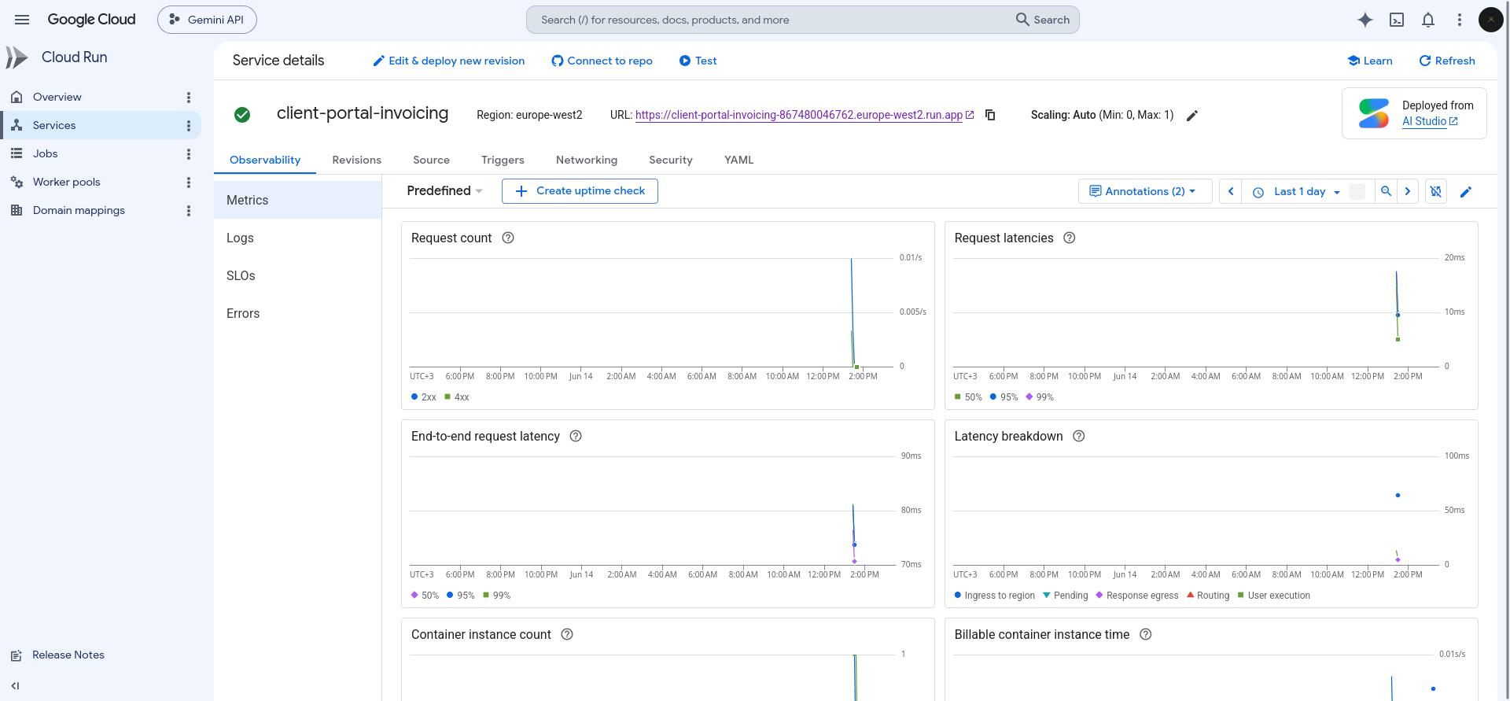Click Connect to repo

click(602, 61)
